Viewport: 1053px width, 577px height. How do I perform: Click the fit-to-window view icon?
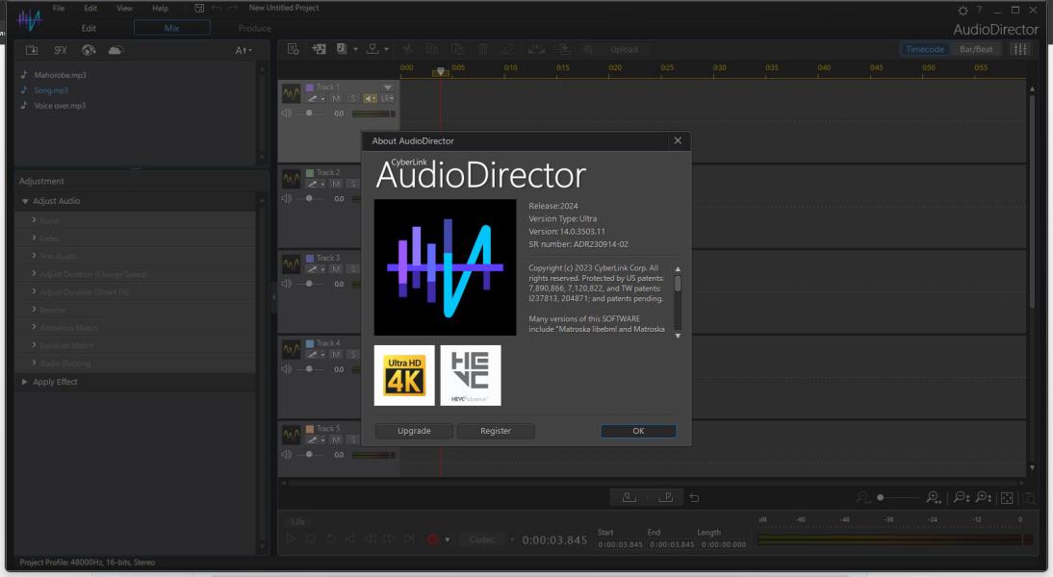pos(1007,498)
